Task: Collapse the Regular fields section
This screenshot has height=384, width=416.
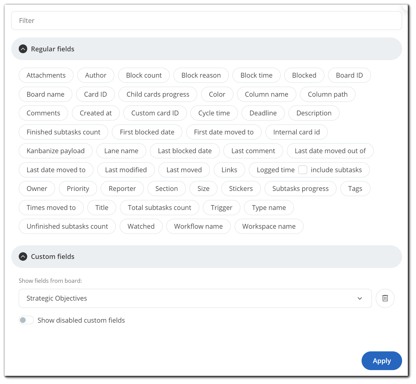Action: (23, 49)
